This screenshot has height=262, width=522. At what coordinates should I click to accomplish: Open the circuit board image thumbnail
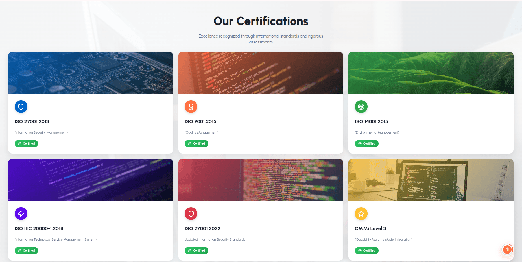91,73
